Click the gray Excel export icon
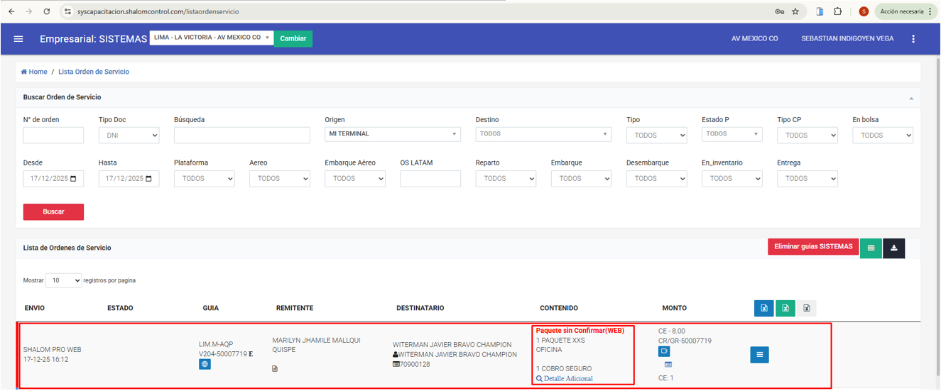 [807, 308]
